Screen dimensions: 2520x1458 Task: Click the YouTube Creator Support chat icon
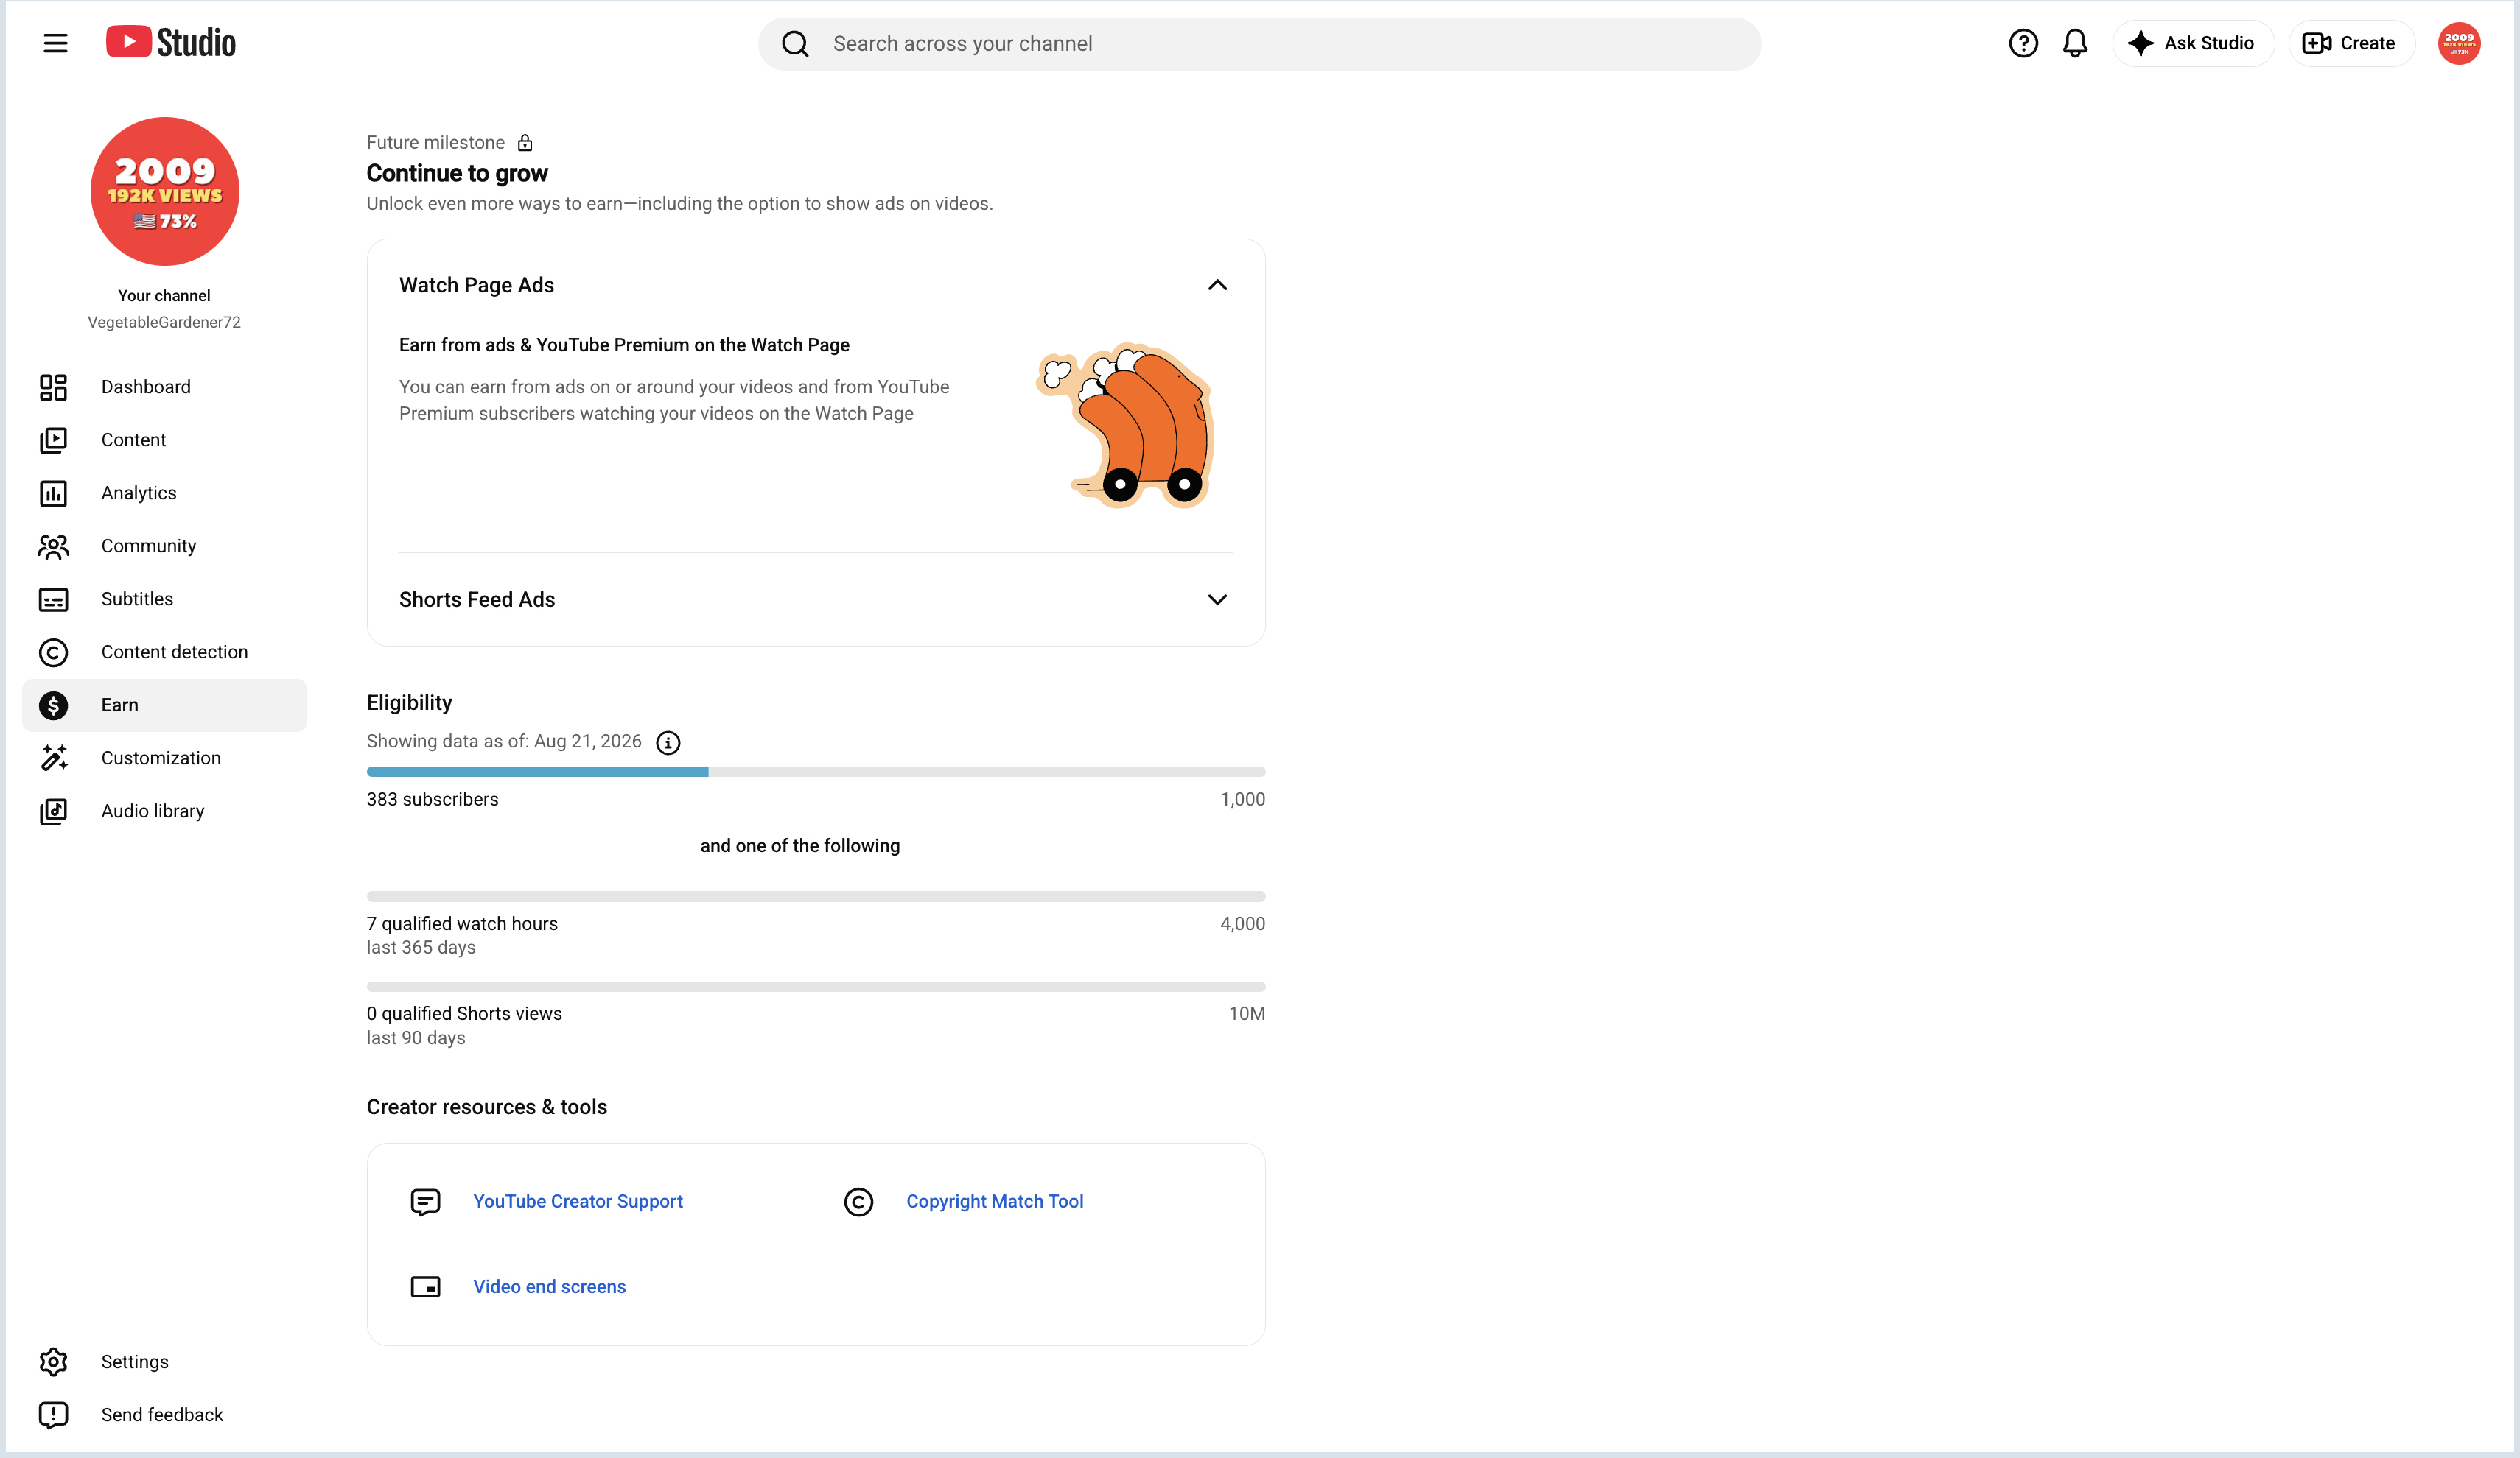point(425,1201)
